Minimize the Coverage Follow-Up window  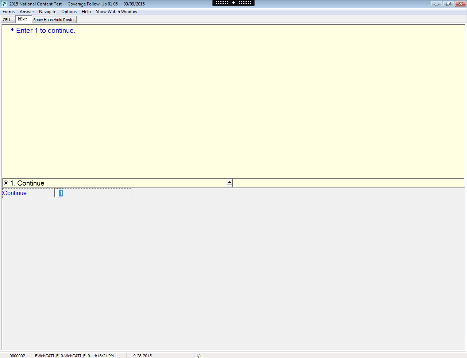tap(436, 4)
